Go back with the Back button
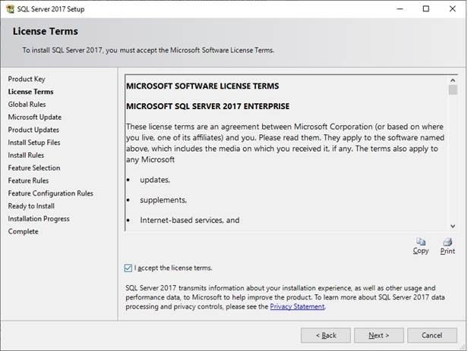The width and height of the screenshot is (474, 351). coord(326,335)
